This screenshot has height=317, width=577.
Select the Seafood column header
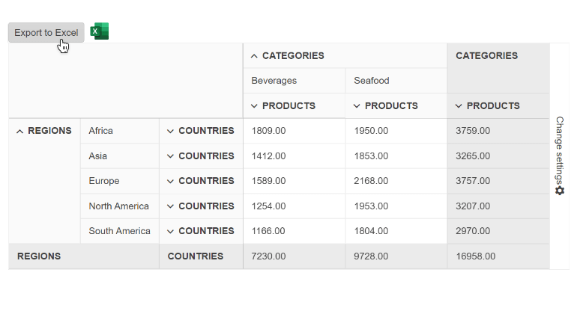coord(372,81)
